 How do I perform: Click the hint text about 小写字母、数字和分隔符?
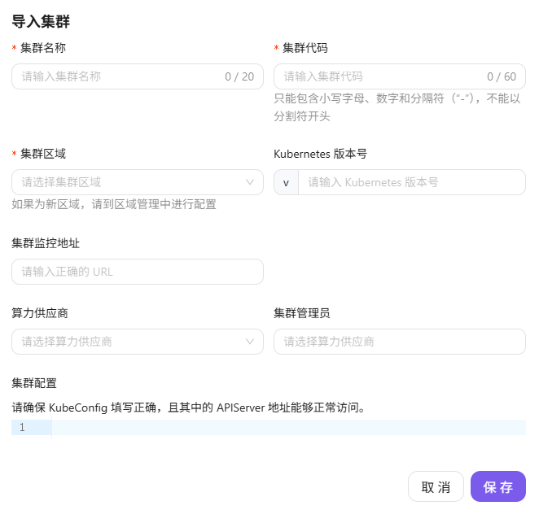click(x=397, y=107)
